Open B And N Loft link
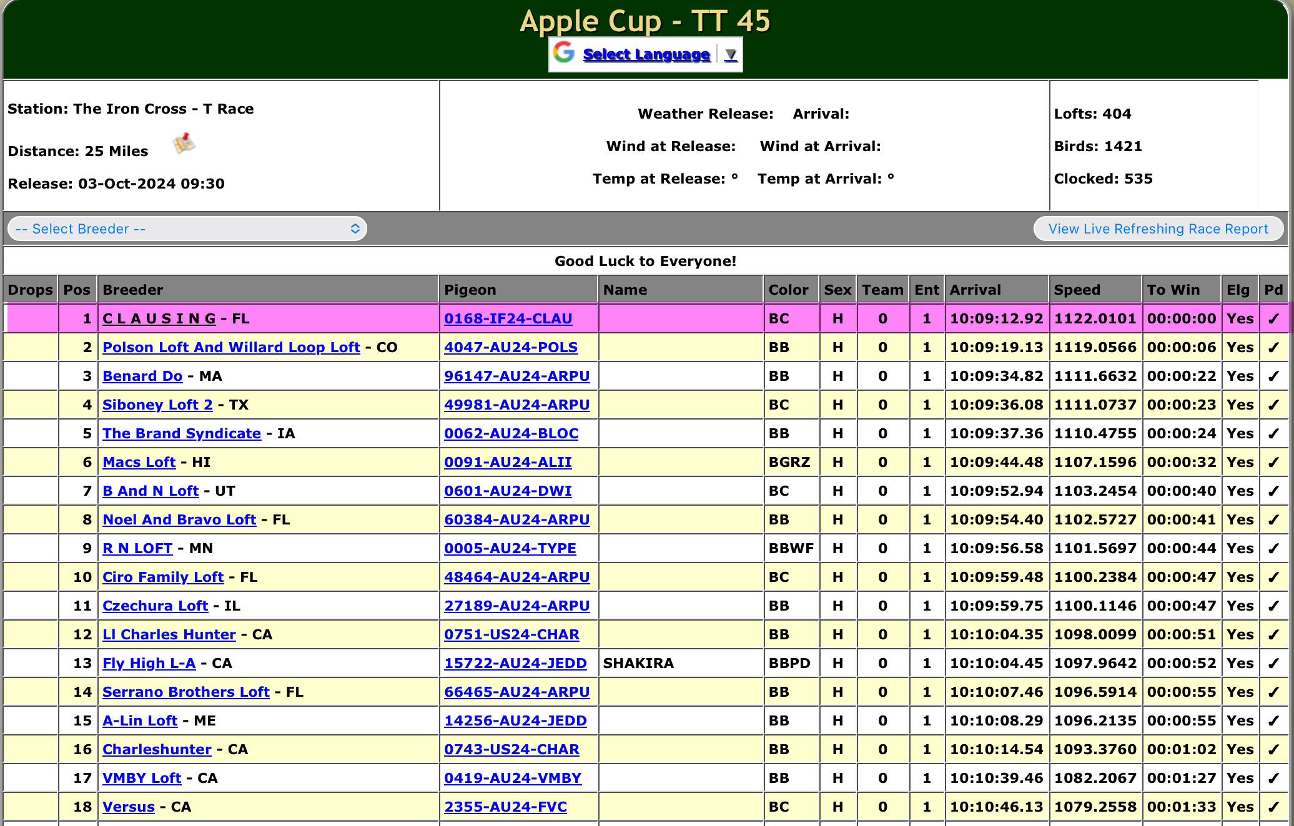 click(151, 491)
